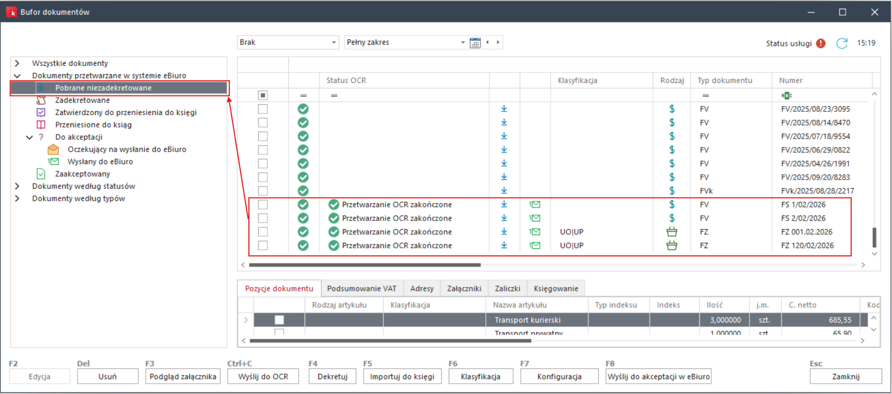892x394 pixels.
Task: Switch to Podsumowanie VAT tab
Action: click(361, 289)
